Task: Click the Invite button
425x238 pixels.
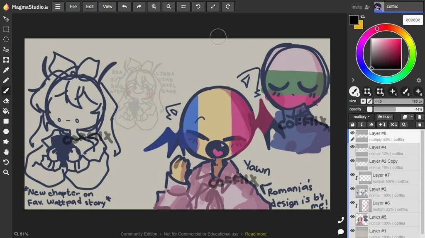Action: [361, 7]
